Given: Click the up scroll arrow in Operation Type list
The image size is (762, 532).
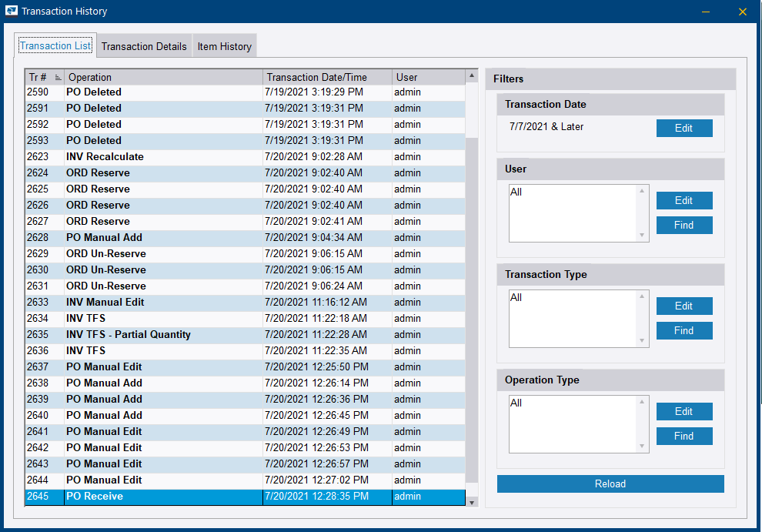Looking at the screenshot, I should pyautogui.click(x=643, y=400).
